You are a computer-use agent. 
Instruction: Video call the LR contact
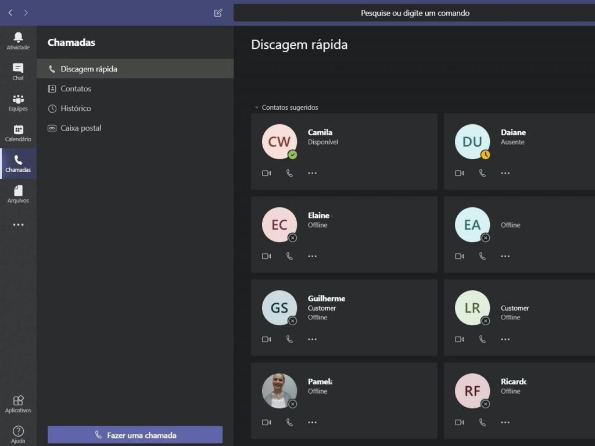tap(459, 339)
